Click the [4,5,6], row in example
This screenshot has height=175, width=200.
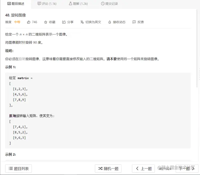tap(20, 94)
